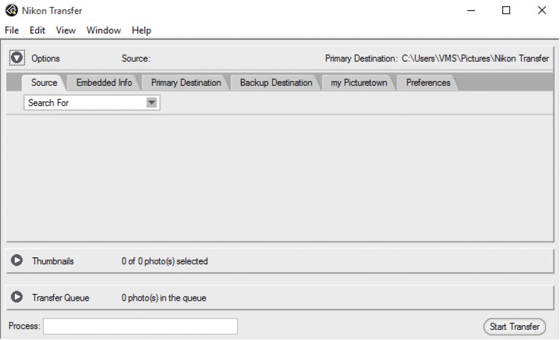This screenshot has height=340, width=560.
Task: Select the Source tab
Action: click(x=44, y=83)
